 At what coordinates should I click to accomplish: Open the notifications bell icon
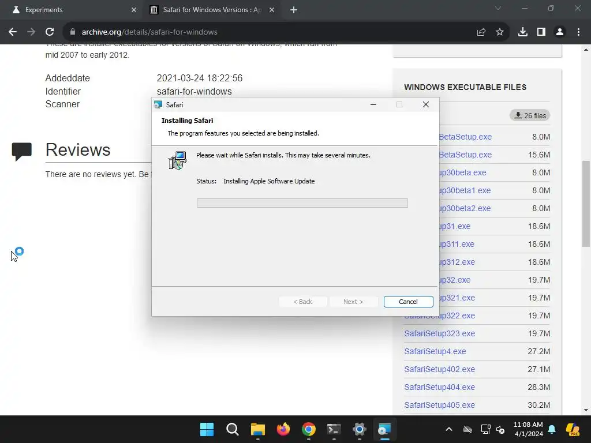tap(552, 429)
